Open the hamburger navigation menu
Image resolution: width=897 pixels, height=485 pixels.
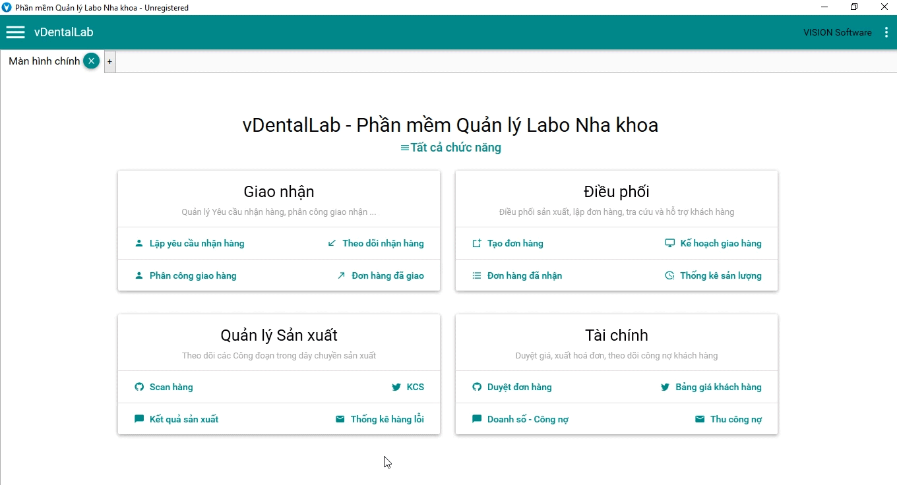coord(15,32)
